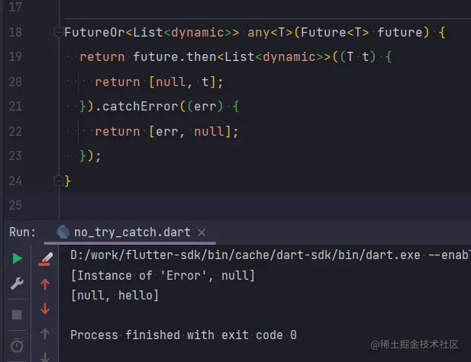
Task: Click the "[null, hello]" console output line
Action: point(115,295)
